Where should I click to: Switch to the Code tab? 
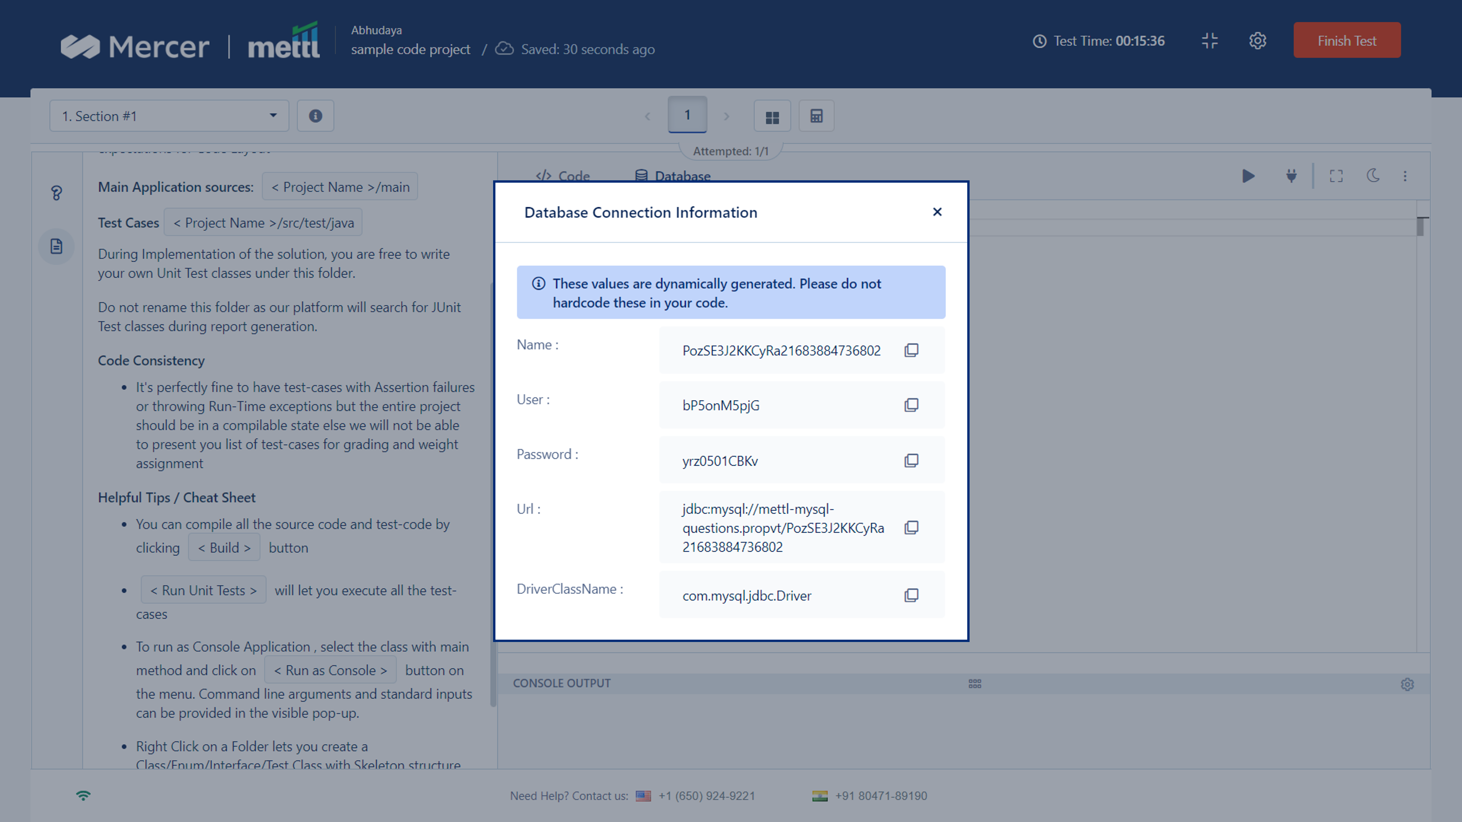click(563, 176)
